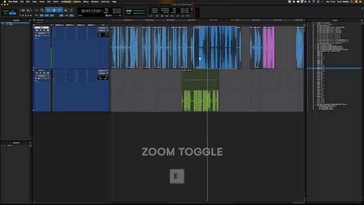Solo the Audio 1 track
The image size is (364, 205).
(x=44, y=73)
